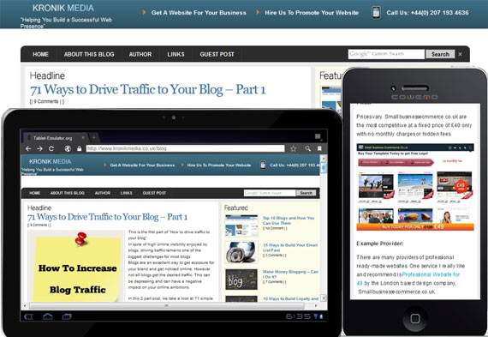The width and height of the screenshot is (488, 337).
Task: Follow the top 'Hire Us To Promote Your Website' link
Action: [312, 13]
